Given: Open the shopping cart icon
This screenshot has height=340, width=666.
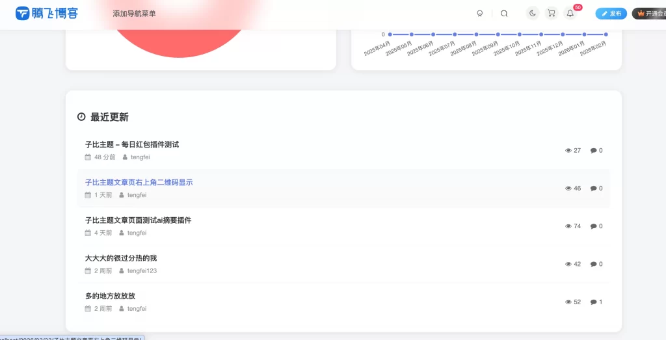Looking at the screenshot, I should [x=552, y=13].
